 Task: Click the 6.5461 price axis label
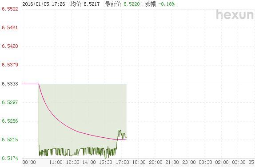click(10, 28)
